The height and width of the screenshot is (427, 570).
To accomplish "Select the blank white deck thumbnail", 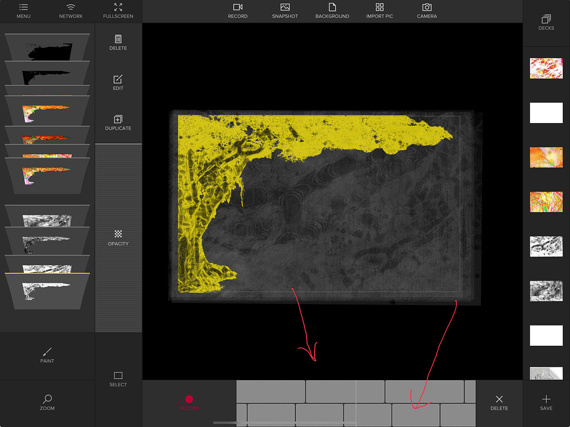I will (546, 112).
